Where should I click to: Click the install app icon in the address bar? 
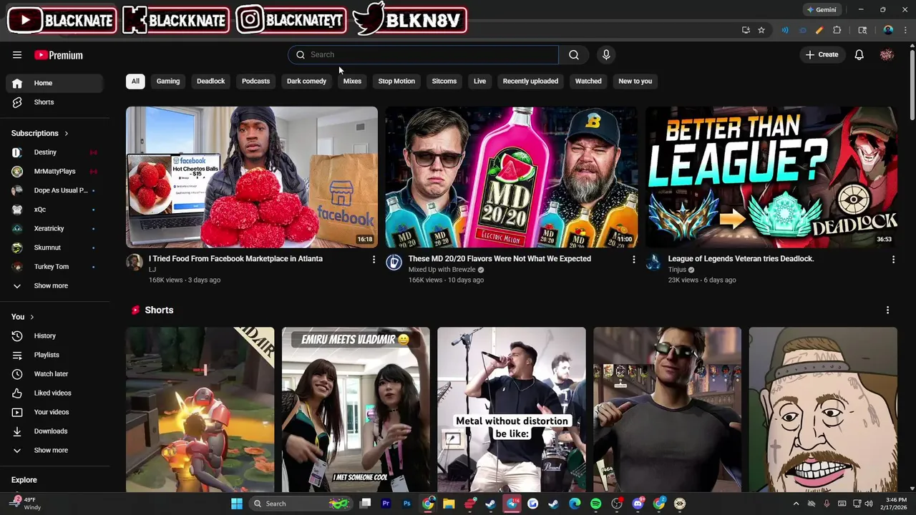coord(746,30)
